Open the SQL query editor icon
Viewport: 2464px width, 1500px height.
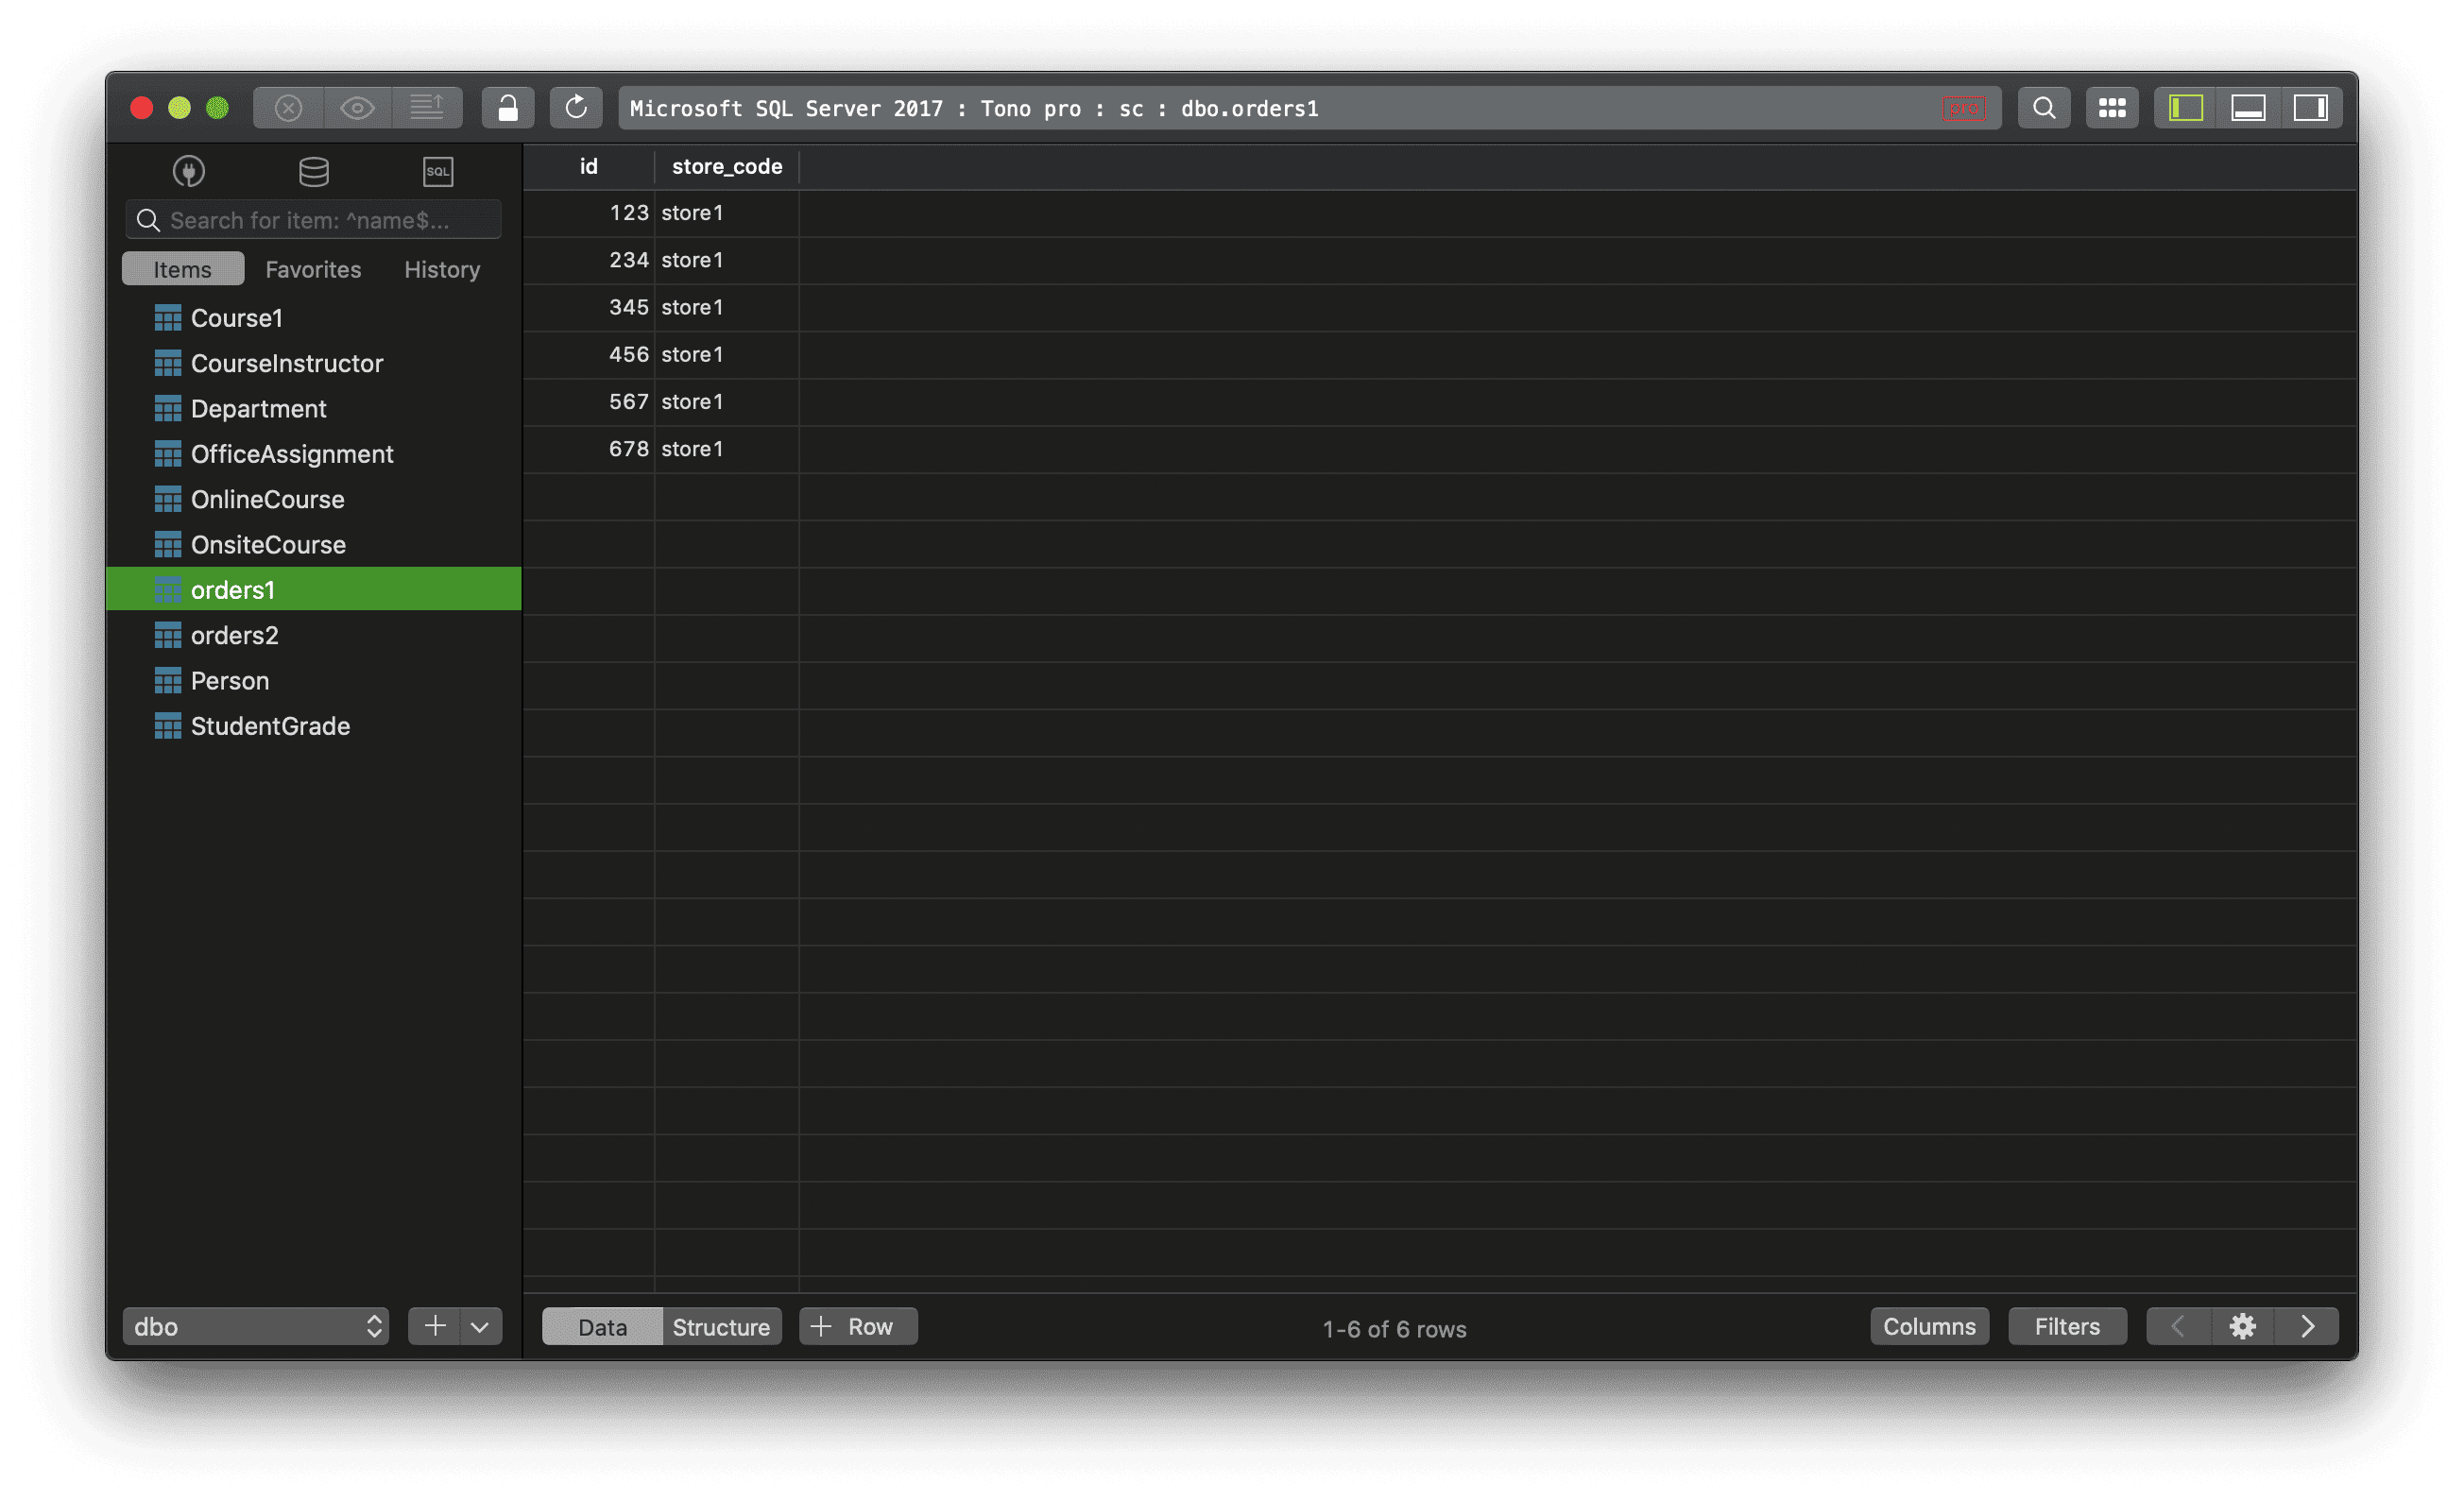point(438,171)
